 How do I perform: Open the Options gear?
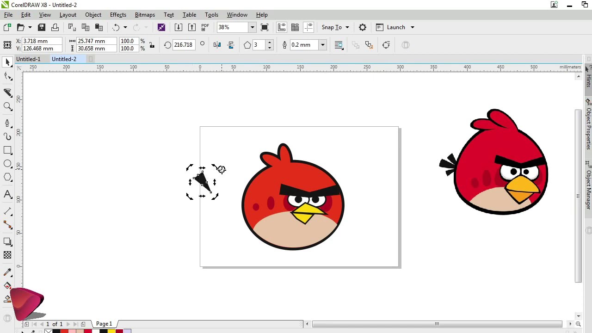(x=363, y=27)
